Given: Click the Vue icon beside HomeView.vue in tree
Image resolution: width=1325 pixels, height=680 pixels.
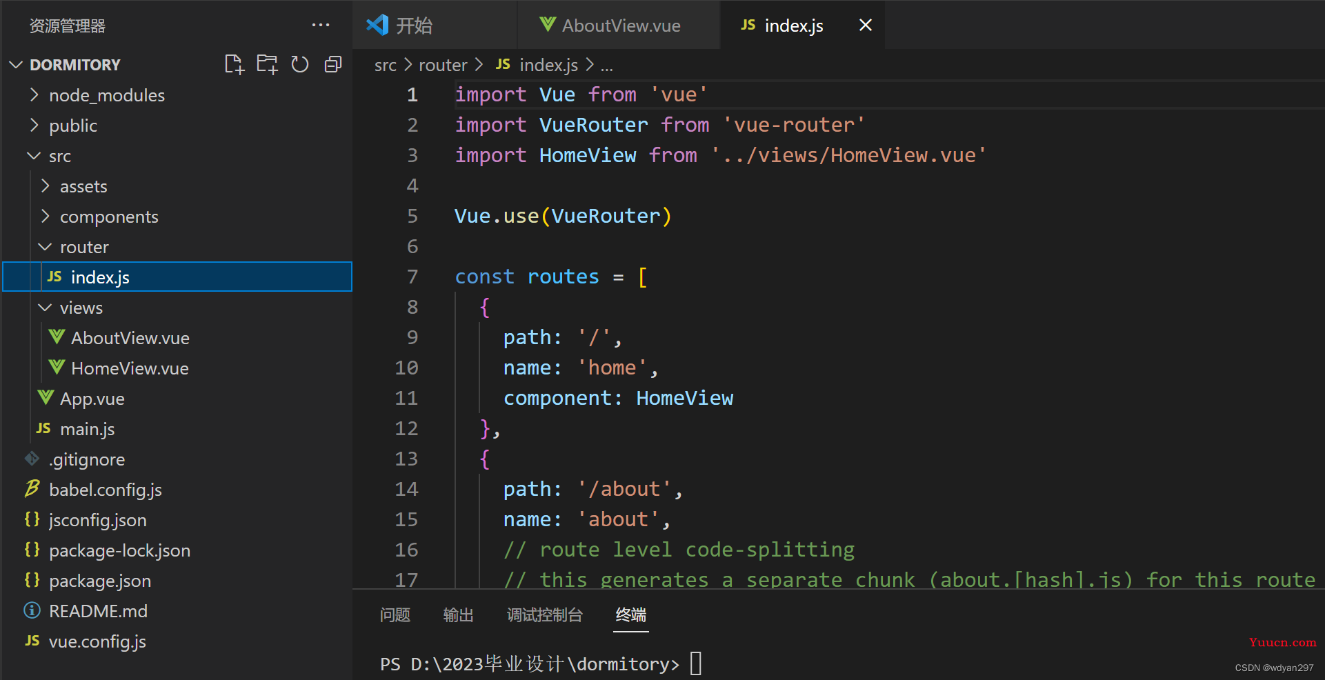Looking at the screenshot, I should pyautogui.click(x=57, y=367).
